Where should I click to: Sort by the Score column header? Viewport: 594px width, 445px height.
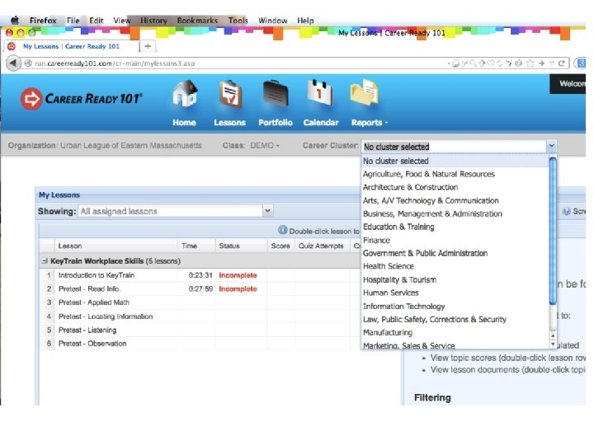pyautogui.click(x=280, y=246)
